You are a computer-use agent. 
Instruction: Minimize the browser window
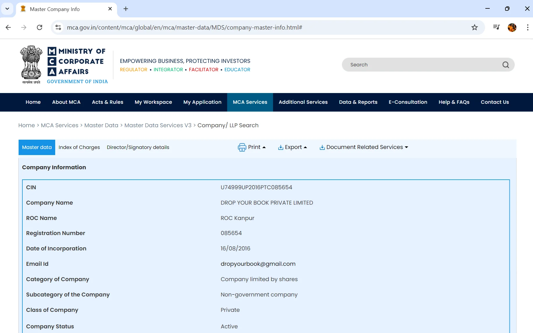(x=488, y=9)
